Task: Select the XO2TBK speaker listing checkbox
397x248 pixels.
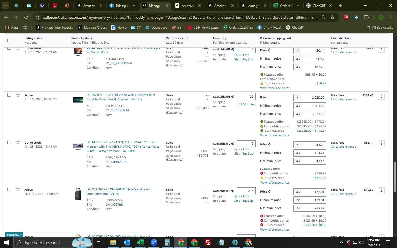Action: click(x=9, y=190)
